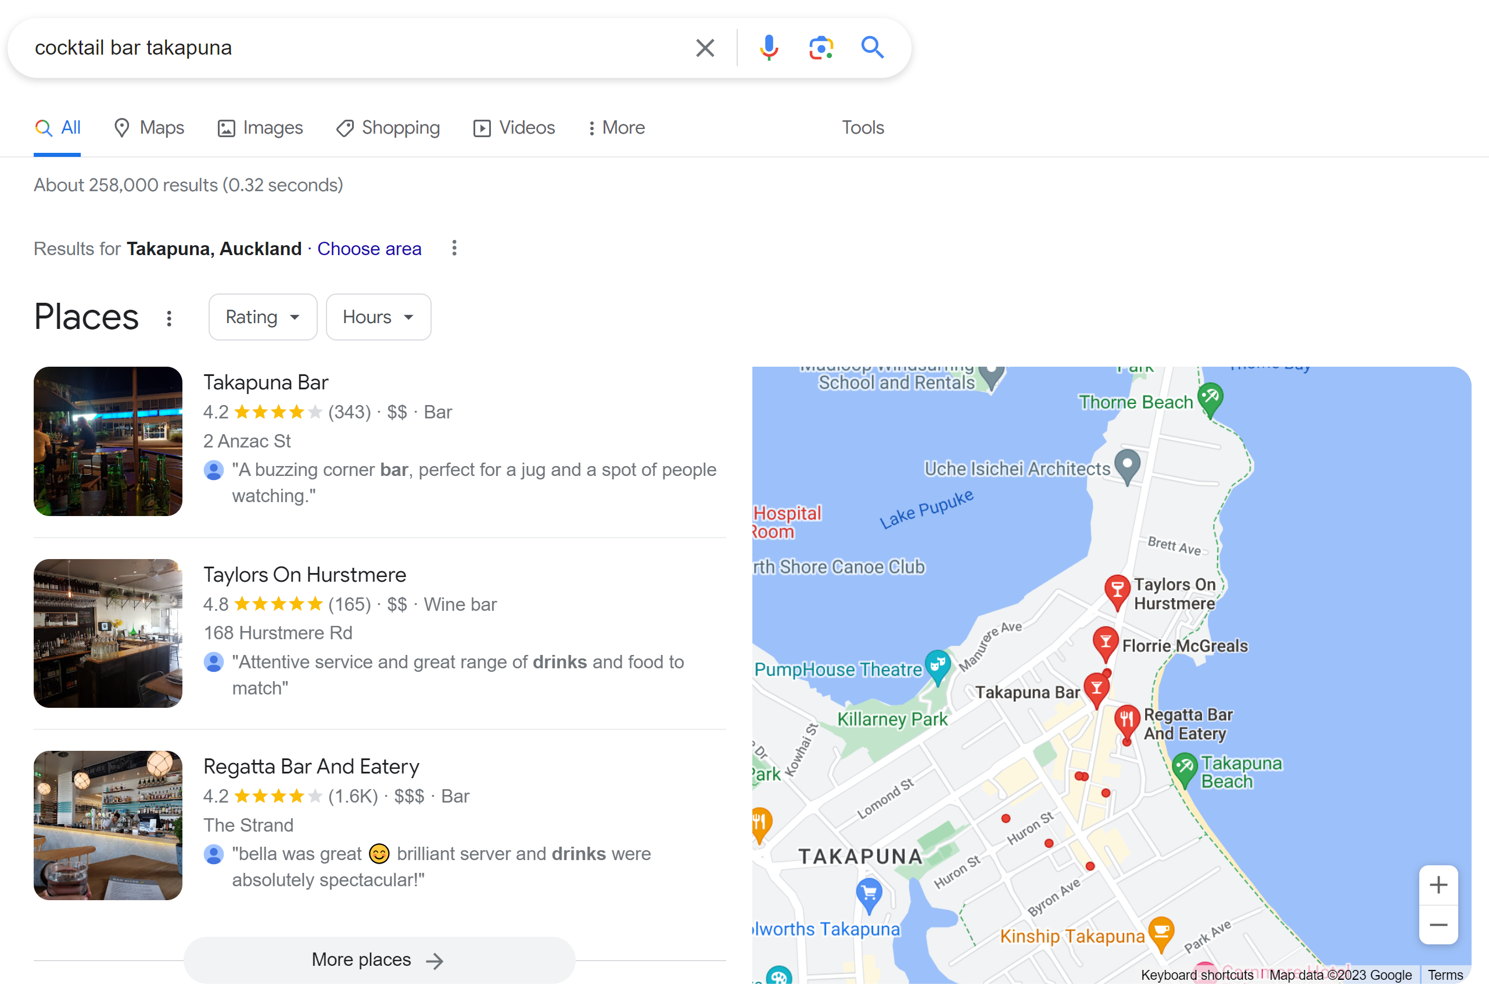Open map Keyboard shortcuts
This screenshot has height=992, width=1489.
1197,975
